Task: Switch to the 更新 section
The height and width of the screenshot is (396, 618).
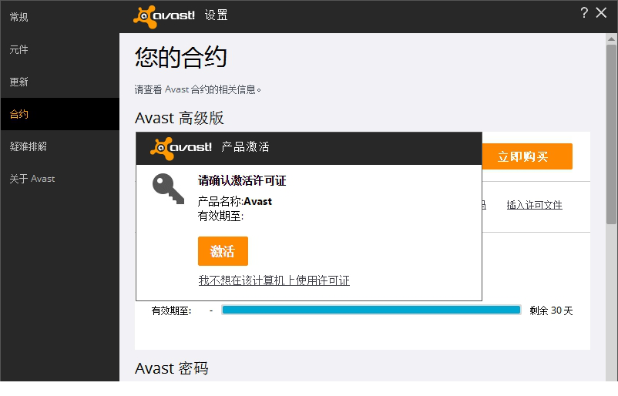Action: click(59, 82)
